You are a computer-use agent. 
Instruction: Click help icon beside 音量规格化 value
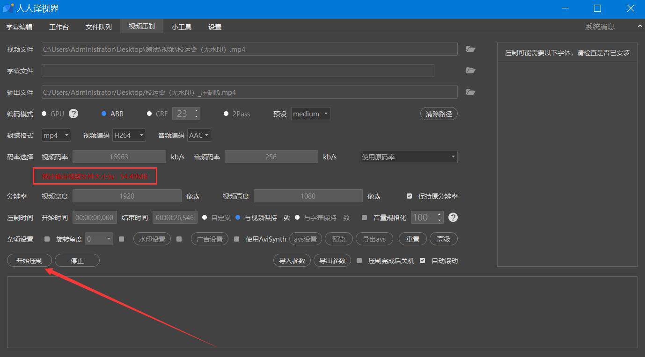(x=453, y=217)
